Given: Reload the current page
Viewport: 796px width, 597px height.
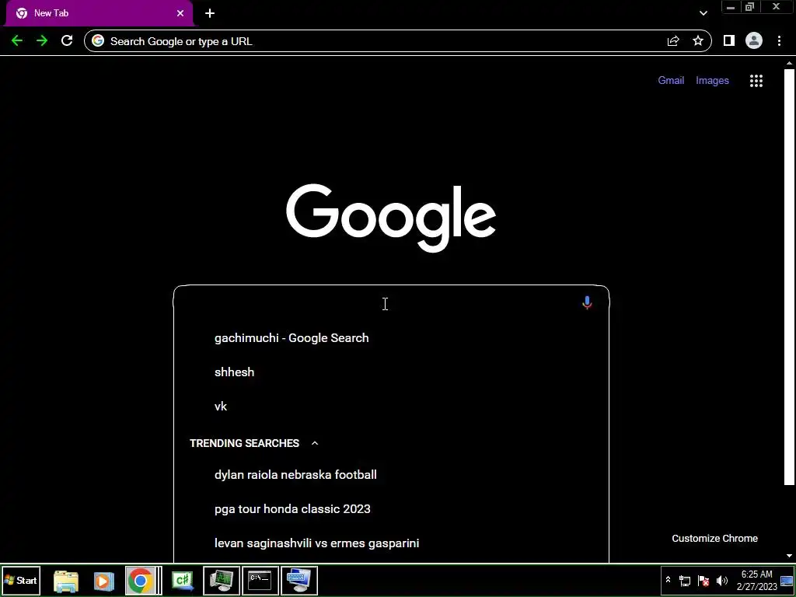Looking at the screenshot, I should 67,41.
